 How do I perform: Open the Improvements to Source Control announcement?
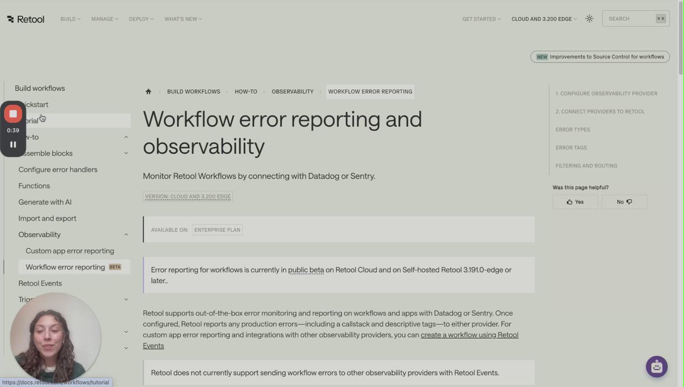[x=600, y=56]
